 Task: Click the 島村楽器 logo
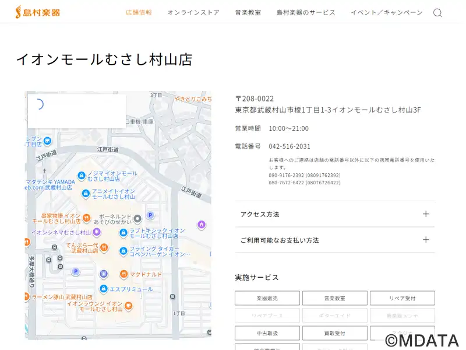tap(38, 12)
